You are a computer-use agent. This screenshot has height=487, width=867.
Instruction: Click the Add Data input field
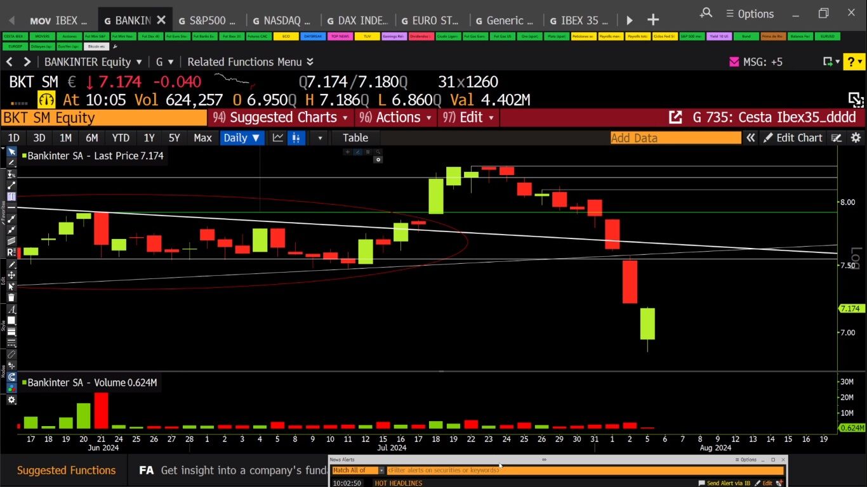675,138
